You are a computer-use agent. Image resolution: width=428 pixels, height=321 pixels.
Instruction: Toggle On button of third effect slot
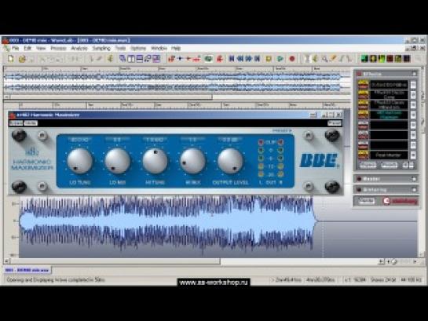pos(363,103)
